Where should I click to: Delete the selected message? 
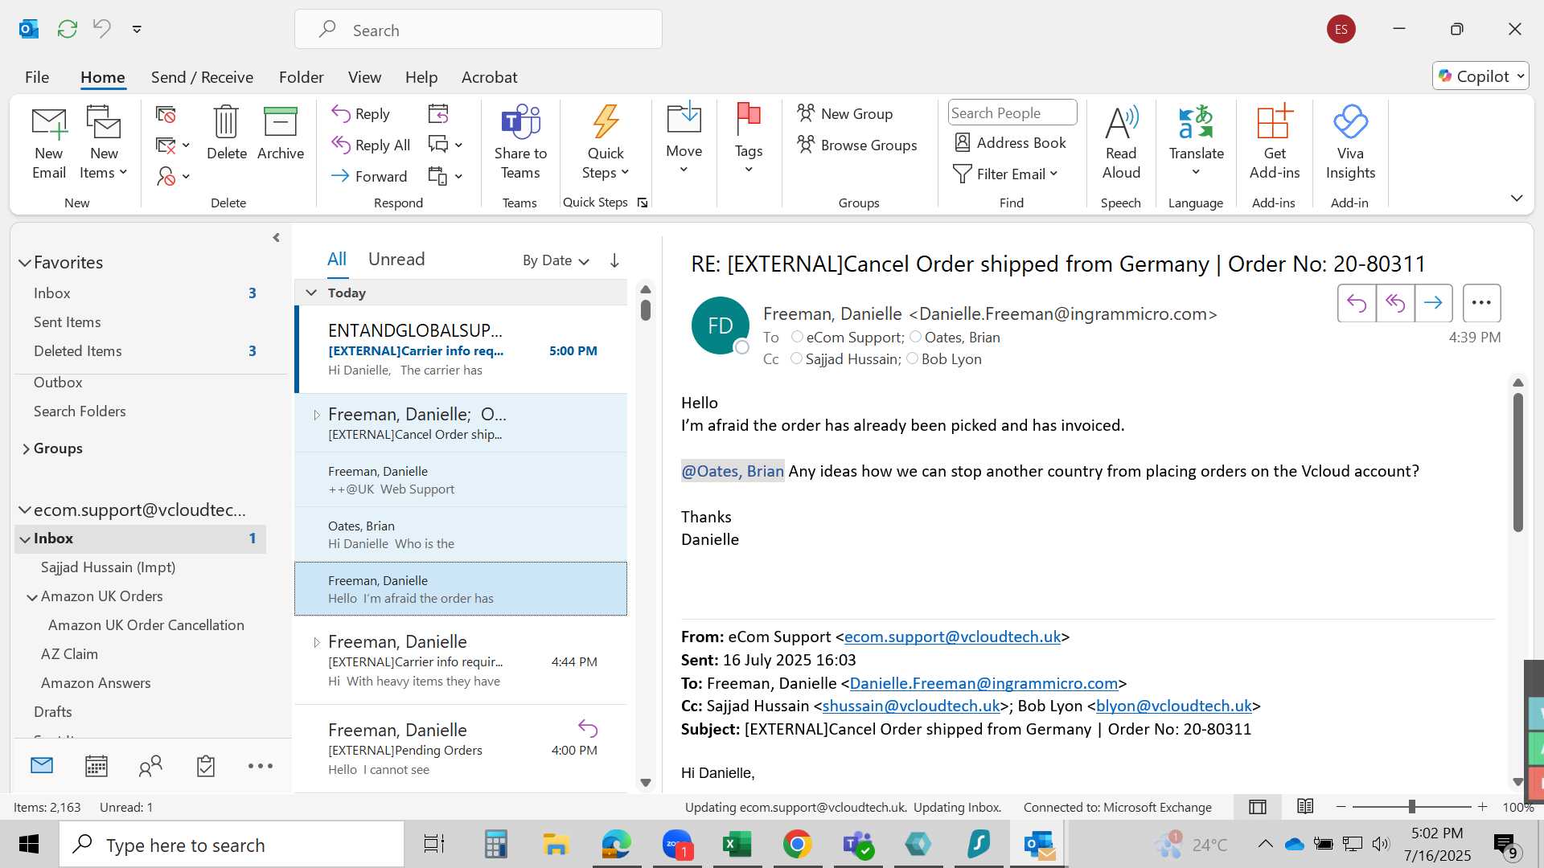tap(226, 133)
